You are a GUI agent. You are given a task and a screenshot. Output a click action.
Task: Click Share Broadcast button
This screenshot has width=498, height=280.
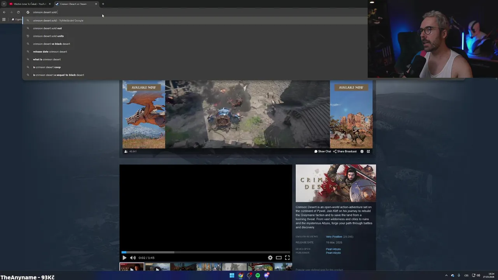(x=345, y=151)
